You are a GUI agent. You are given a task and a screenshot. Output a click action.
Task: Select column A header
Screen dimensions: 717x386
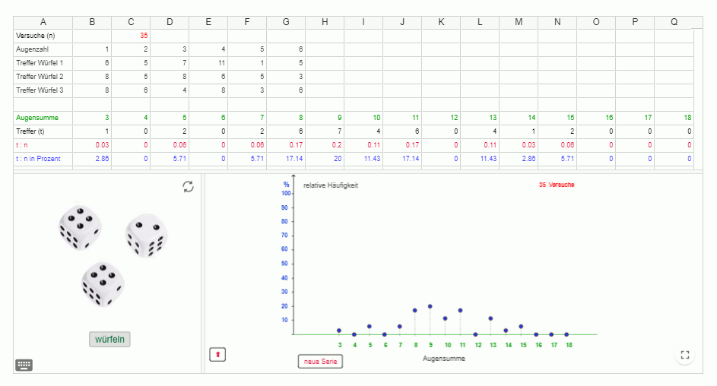pos(43,22)
